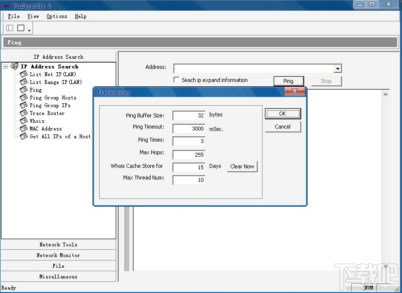Switch to the Network Monitor panel
402x293 pixels.
(x=58, y=255)
